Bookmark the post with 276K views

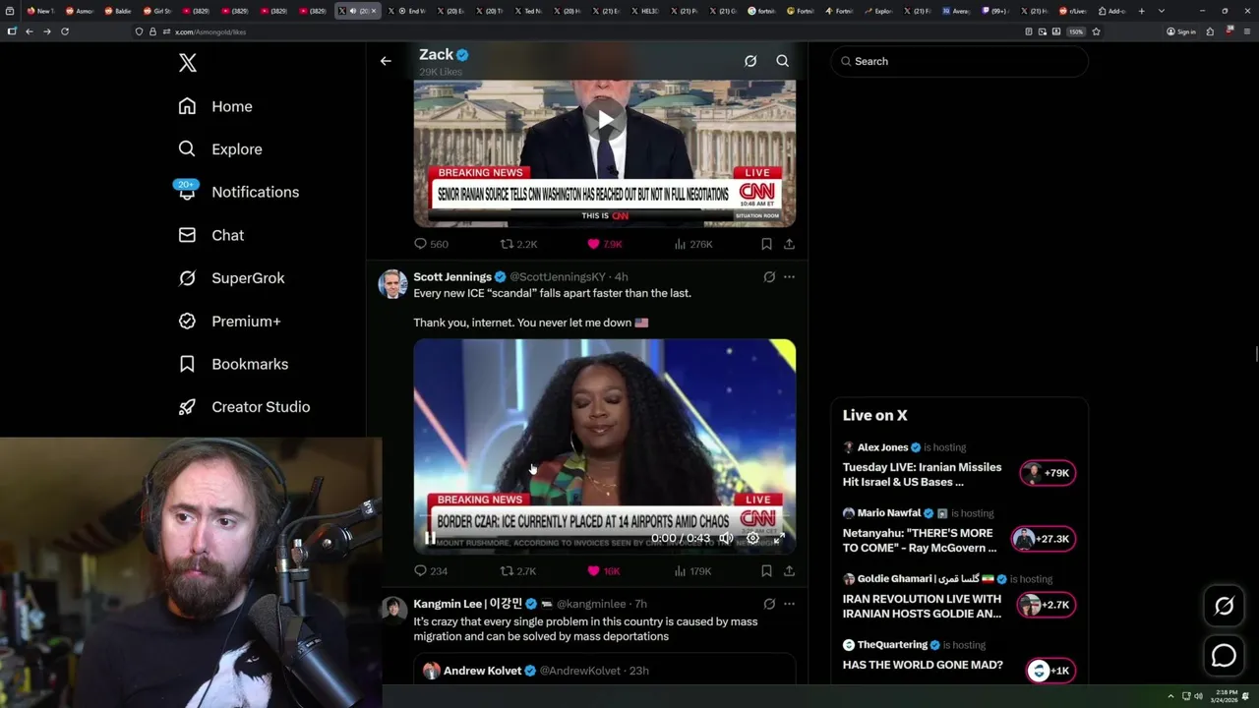coord(766,244)
